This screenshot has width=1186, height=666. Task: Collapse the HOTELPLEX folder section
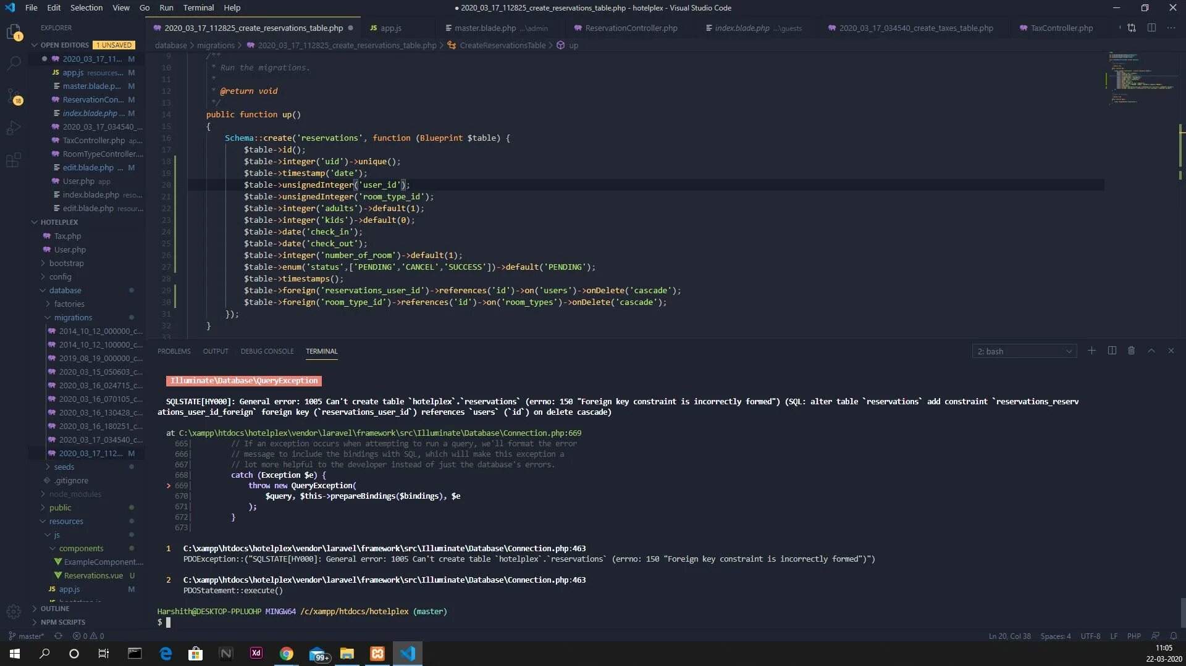pyautogui.click(x=35, y=222)
